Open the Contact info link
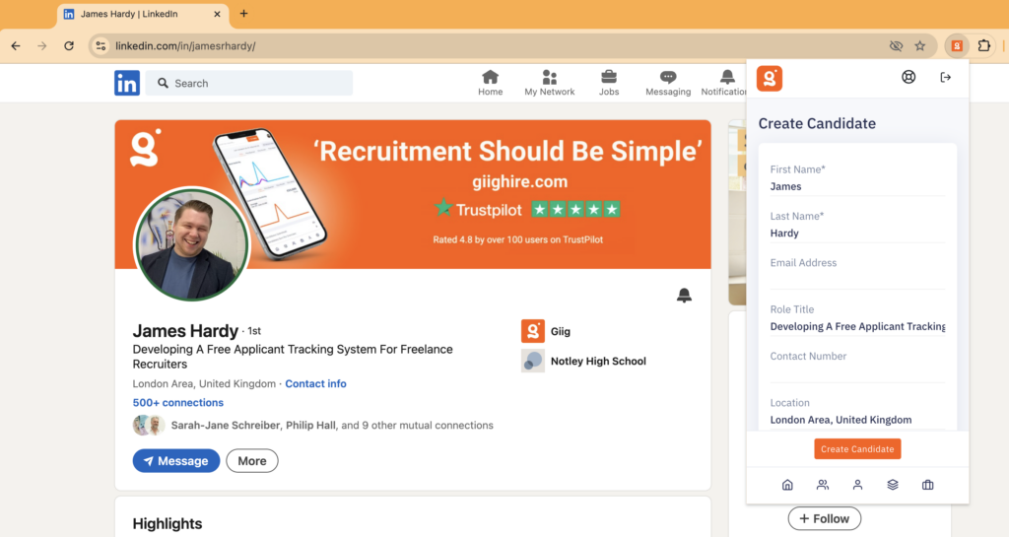1009x537 pixels. (315, 383)
